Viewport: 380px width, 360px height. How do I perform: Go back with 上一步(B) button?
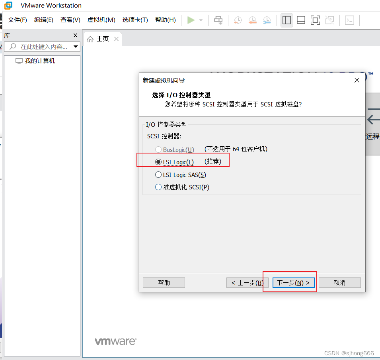point(247,283)
